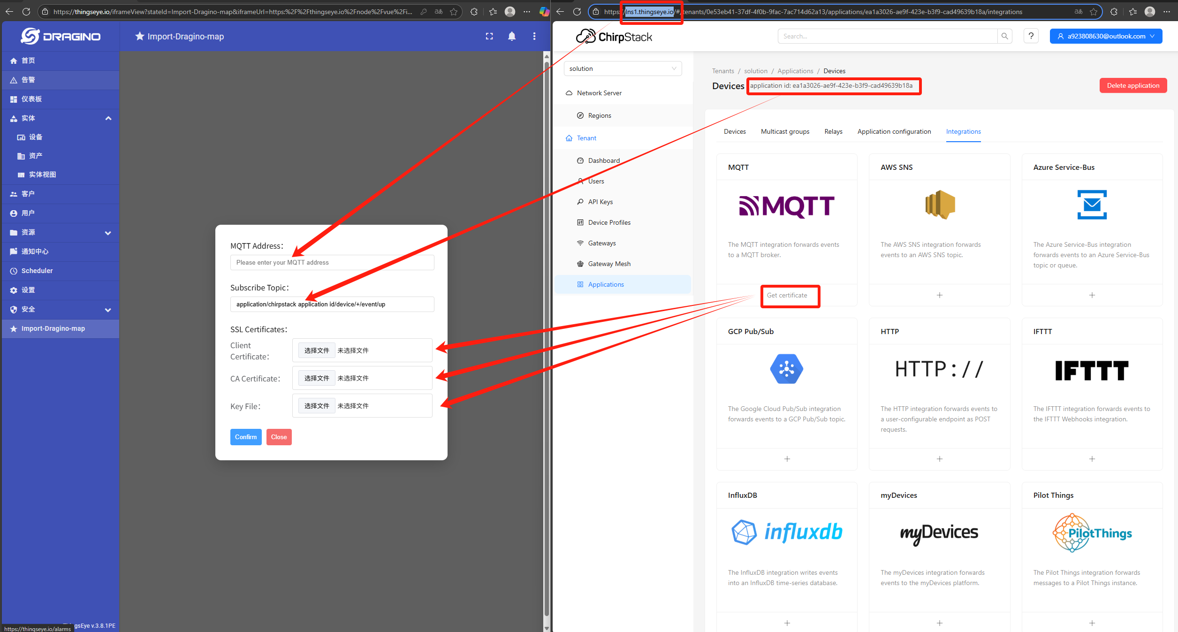Click Get certificate on the MQTT card
The width and height of the screenshot is (1178, 632).
point(787,295)
